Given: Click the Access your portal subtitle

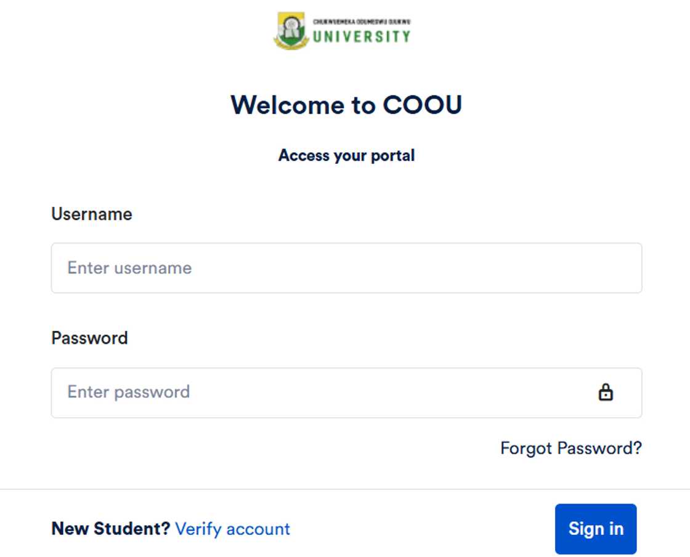Looking at the screenshot, I should (346, 155).
